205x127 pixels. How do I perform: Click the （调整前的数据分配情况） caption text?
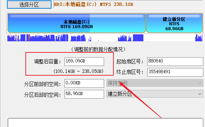98,49
